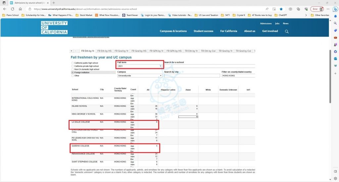This screenshot has width=339, height=182.
Task: Open Bing Copilot sidebar icon
Action: 335,9
